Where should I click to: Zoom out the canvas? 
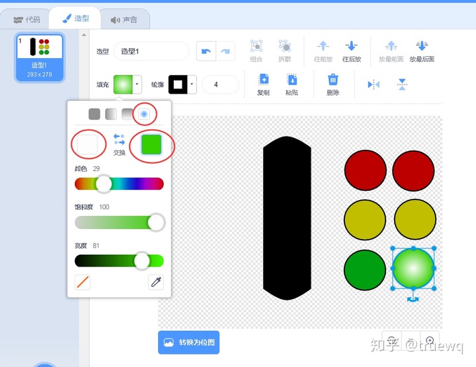391,341
